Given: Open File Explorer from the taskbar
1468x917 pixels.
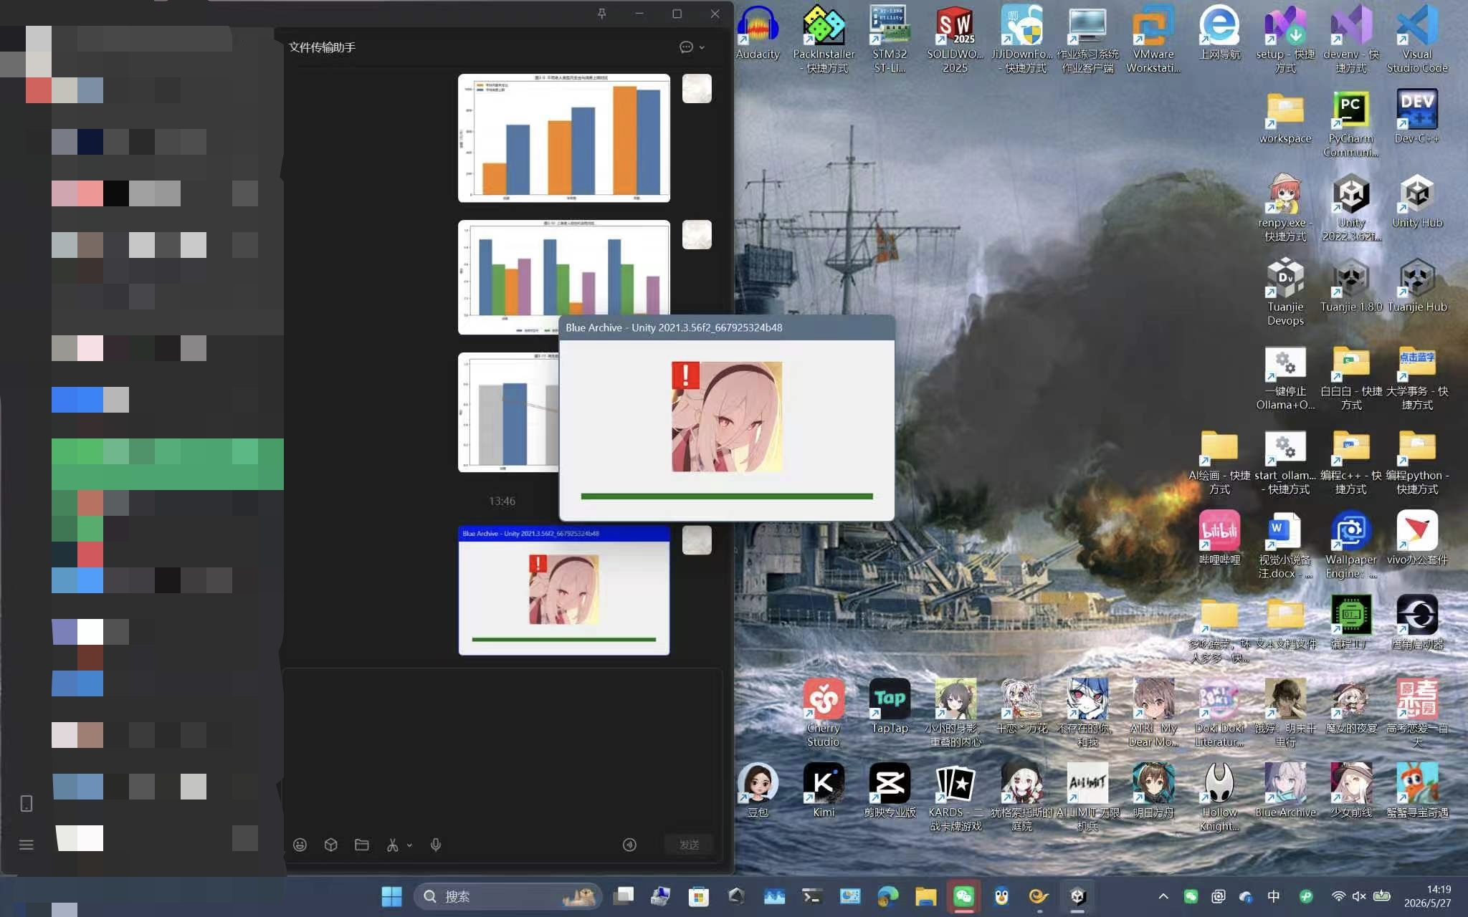Looking at the screenshot, I should coord(925,896).
